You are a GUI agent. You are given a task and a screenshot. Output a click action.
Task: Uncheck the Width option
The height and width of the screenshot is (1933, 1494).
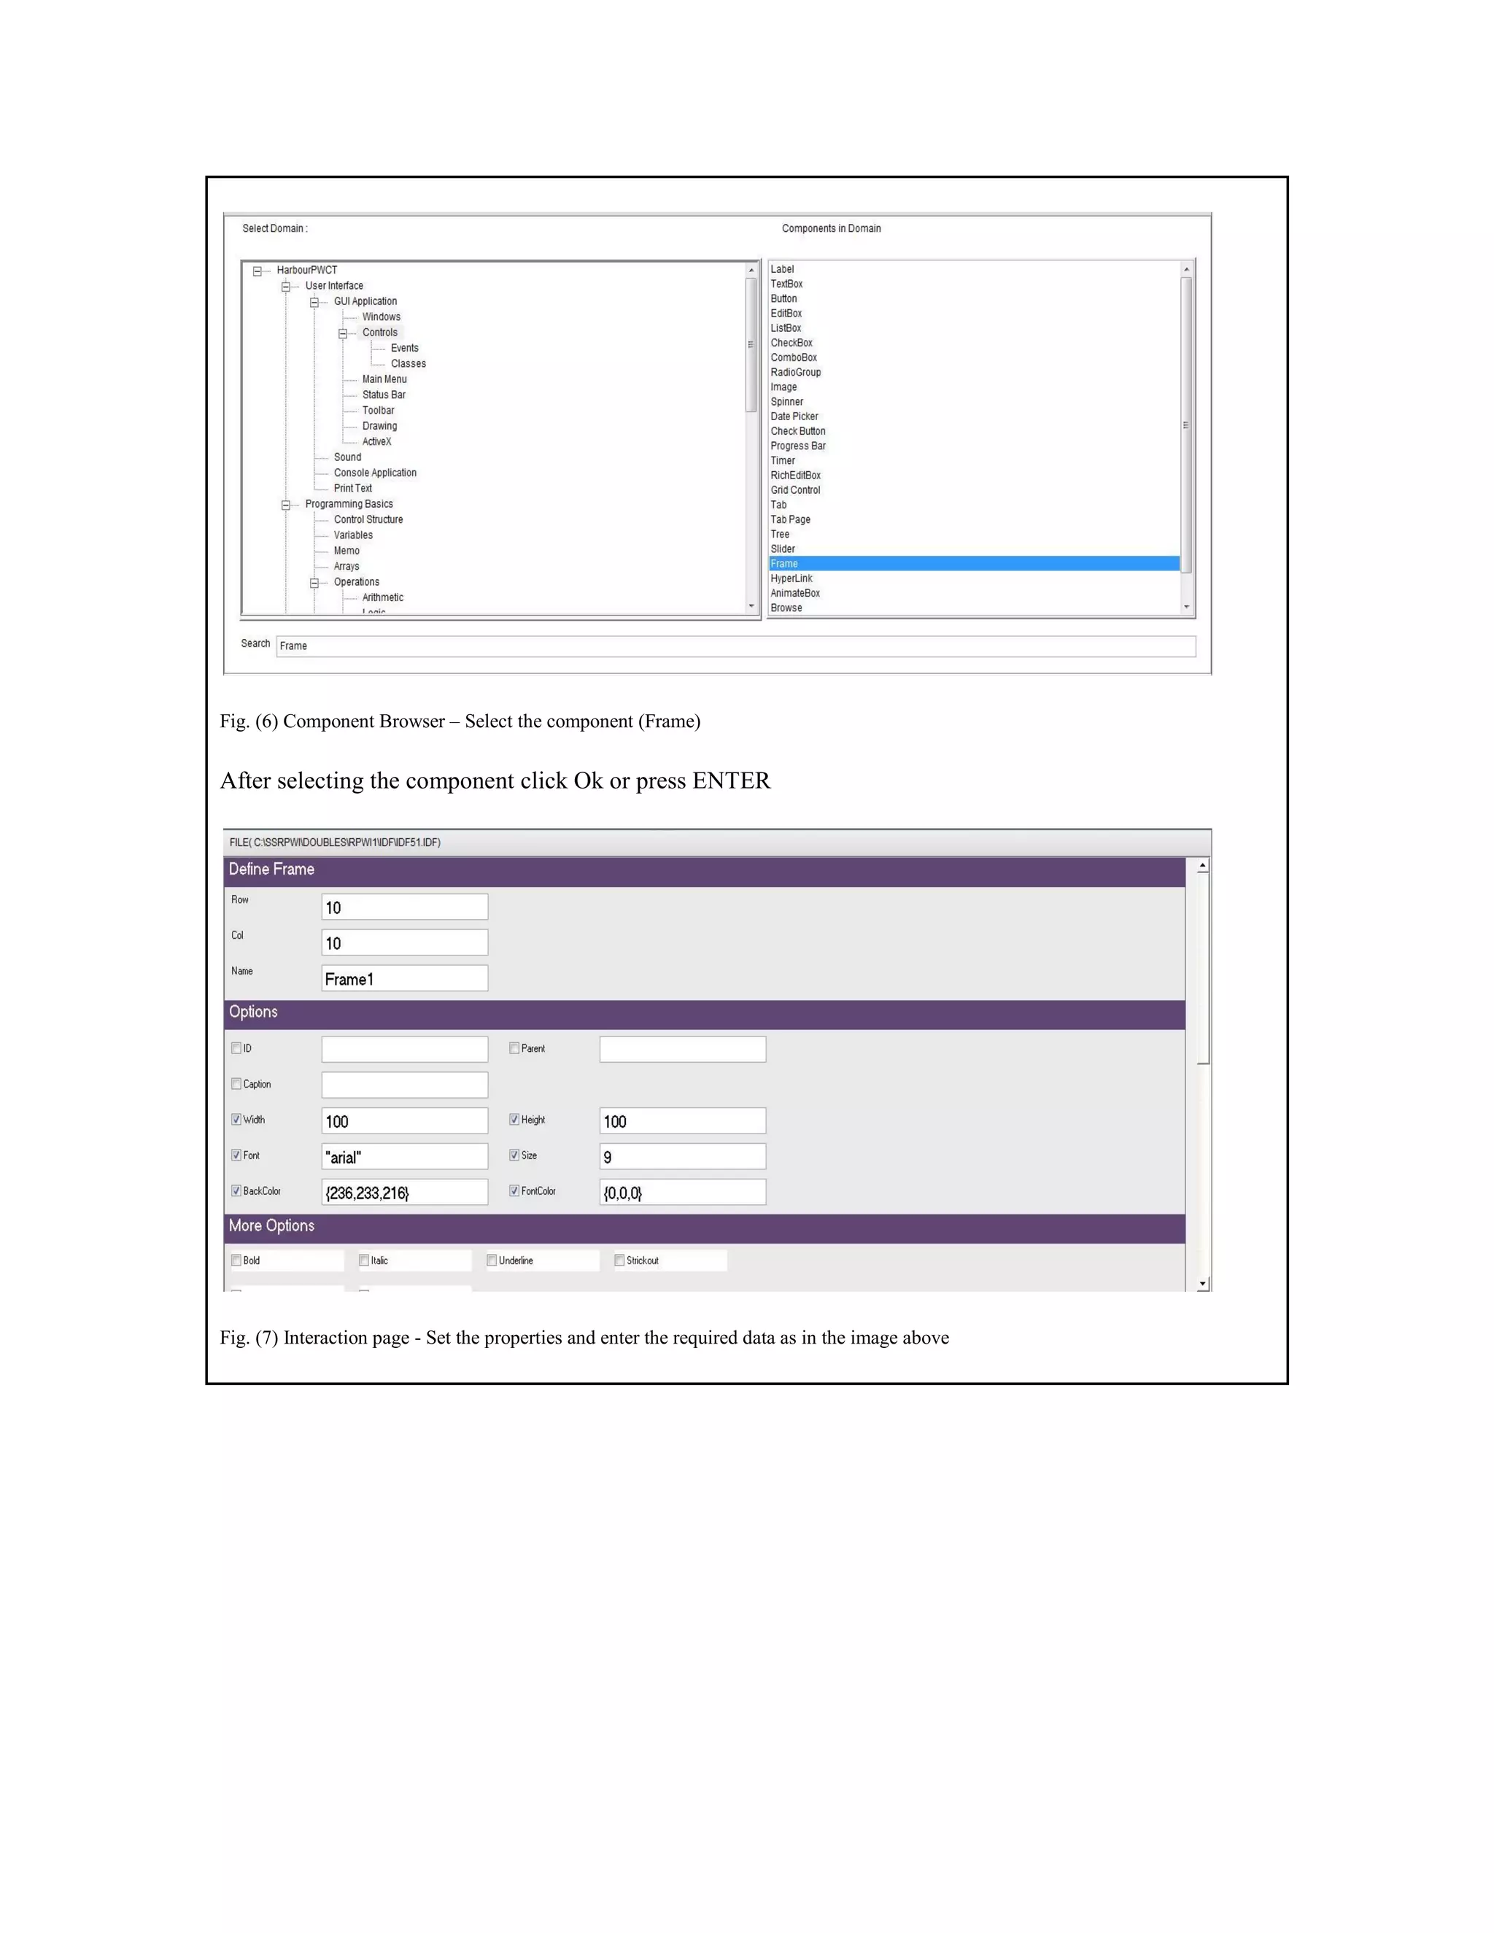pos(236,1120)
